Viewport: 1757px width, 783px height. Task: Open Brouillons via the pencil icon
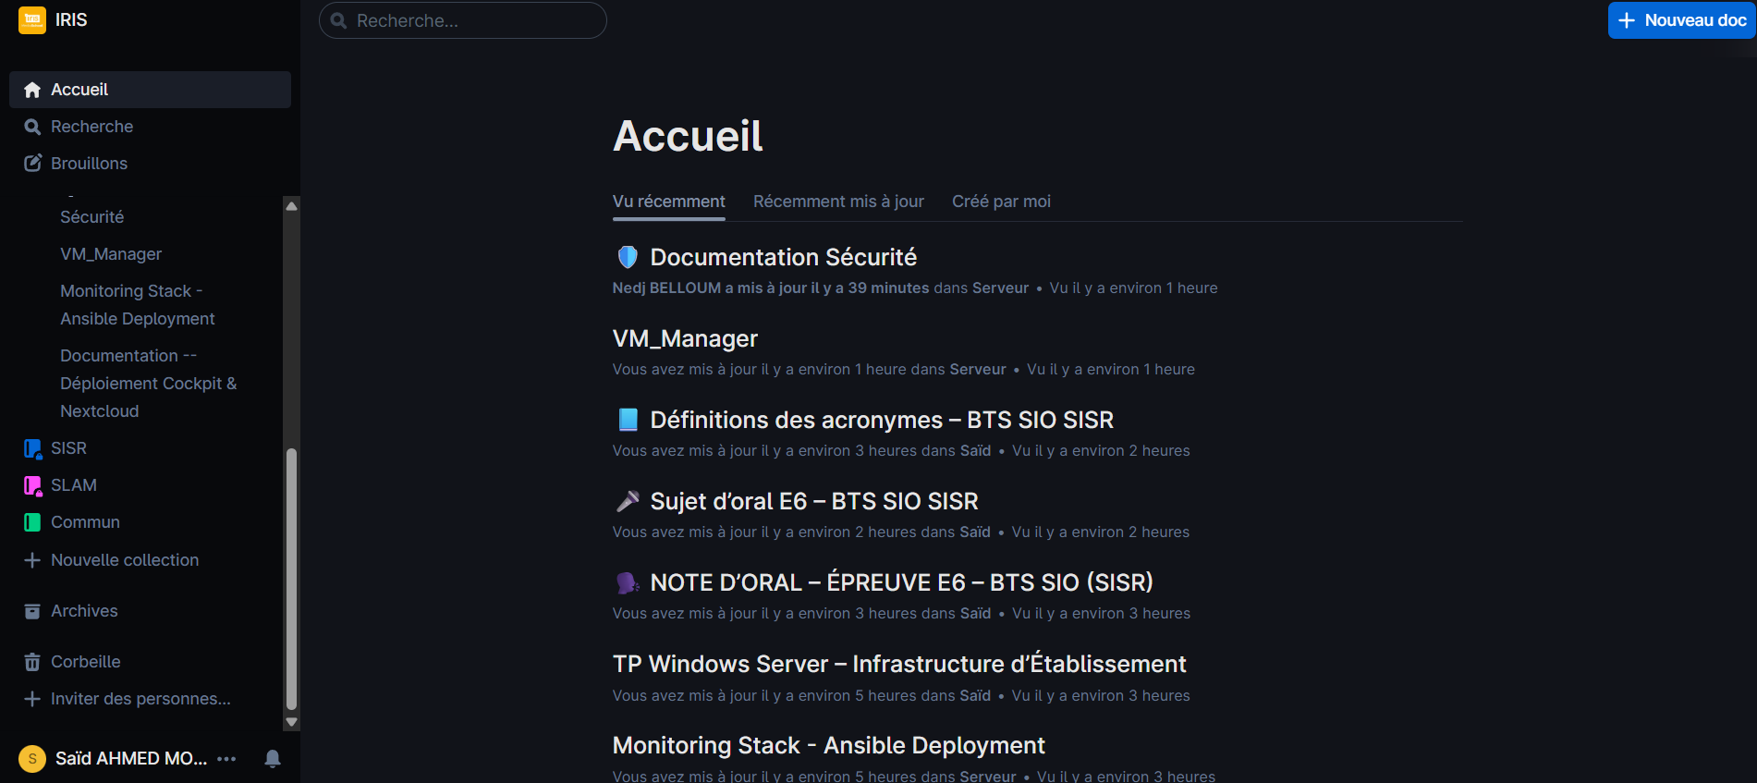pyautogui.click(x=32, y=163)
